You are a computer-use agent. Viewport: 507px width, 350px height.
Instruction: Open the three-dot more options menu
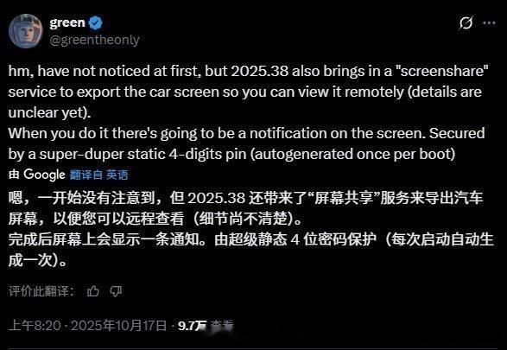click(x=489, y=22)
